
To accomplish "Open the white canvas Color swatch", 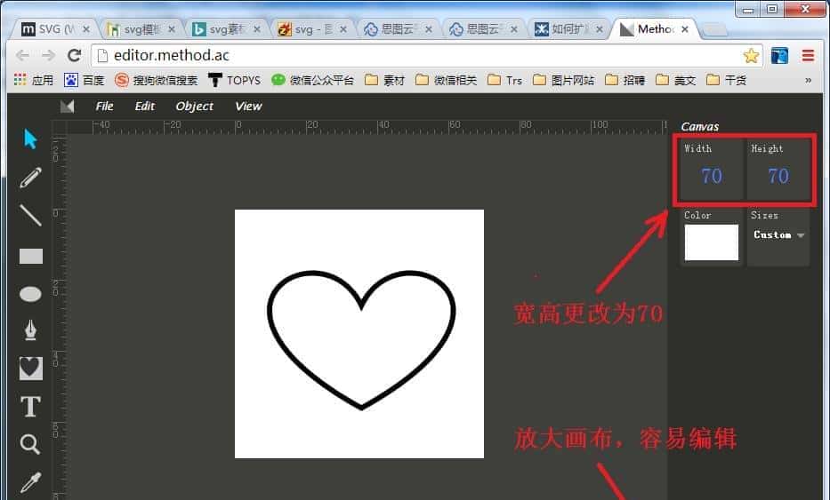I will [x=712, y=242].
